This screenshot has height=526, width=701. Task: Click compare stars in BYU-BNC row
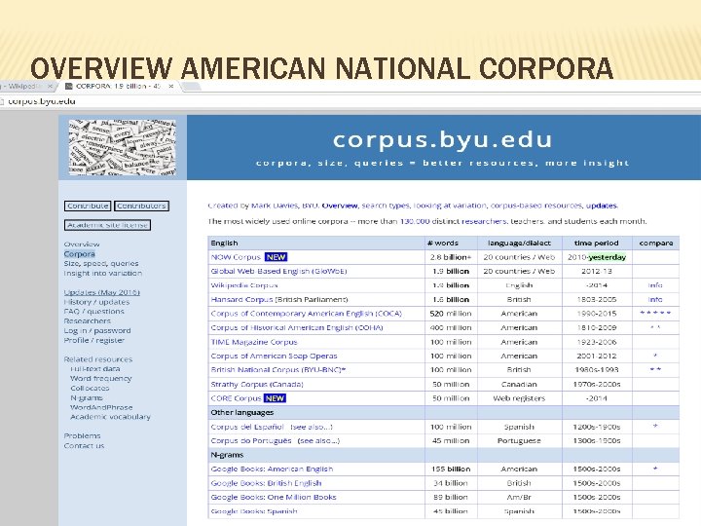(x=655, y=369)
